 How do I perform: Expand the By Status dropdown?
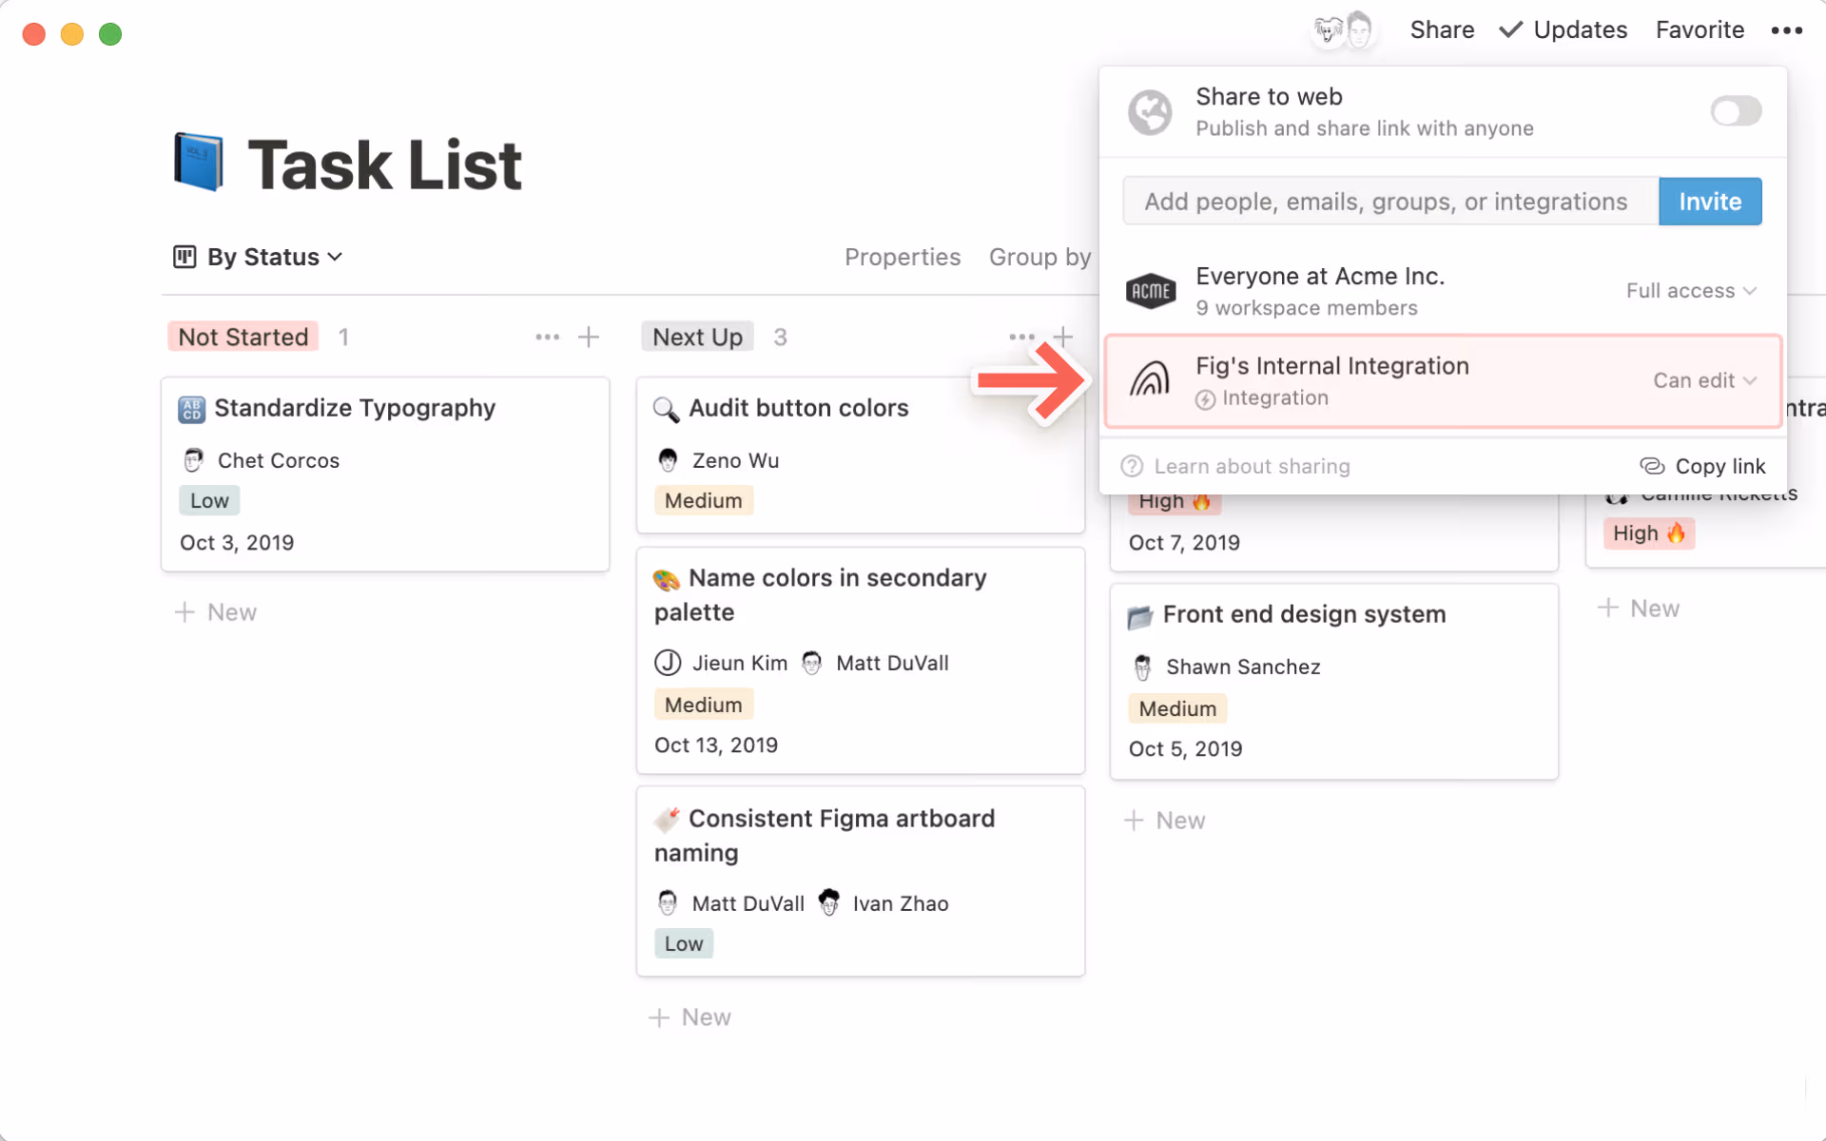pyautogui.click(x=335, y=257)
